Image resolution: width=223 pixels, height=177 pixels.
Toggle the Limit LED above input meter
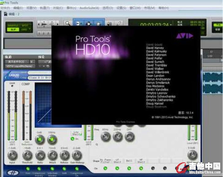tap(12, 86)
